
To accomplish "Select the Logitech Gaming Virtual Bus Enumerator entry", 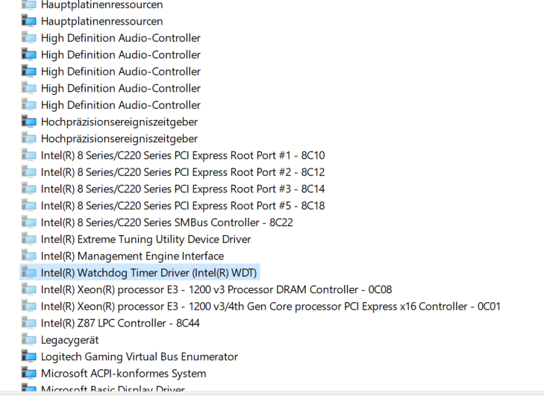I will [140, 356].
